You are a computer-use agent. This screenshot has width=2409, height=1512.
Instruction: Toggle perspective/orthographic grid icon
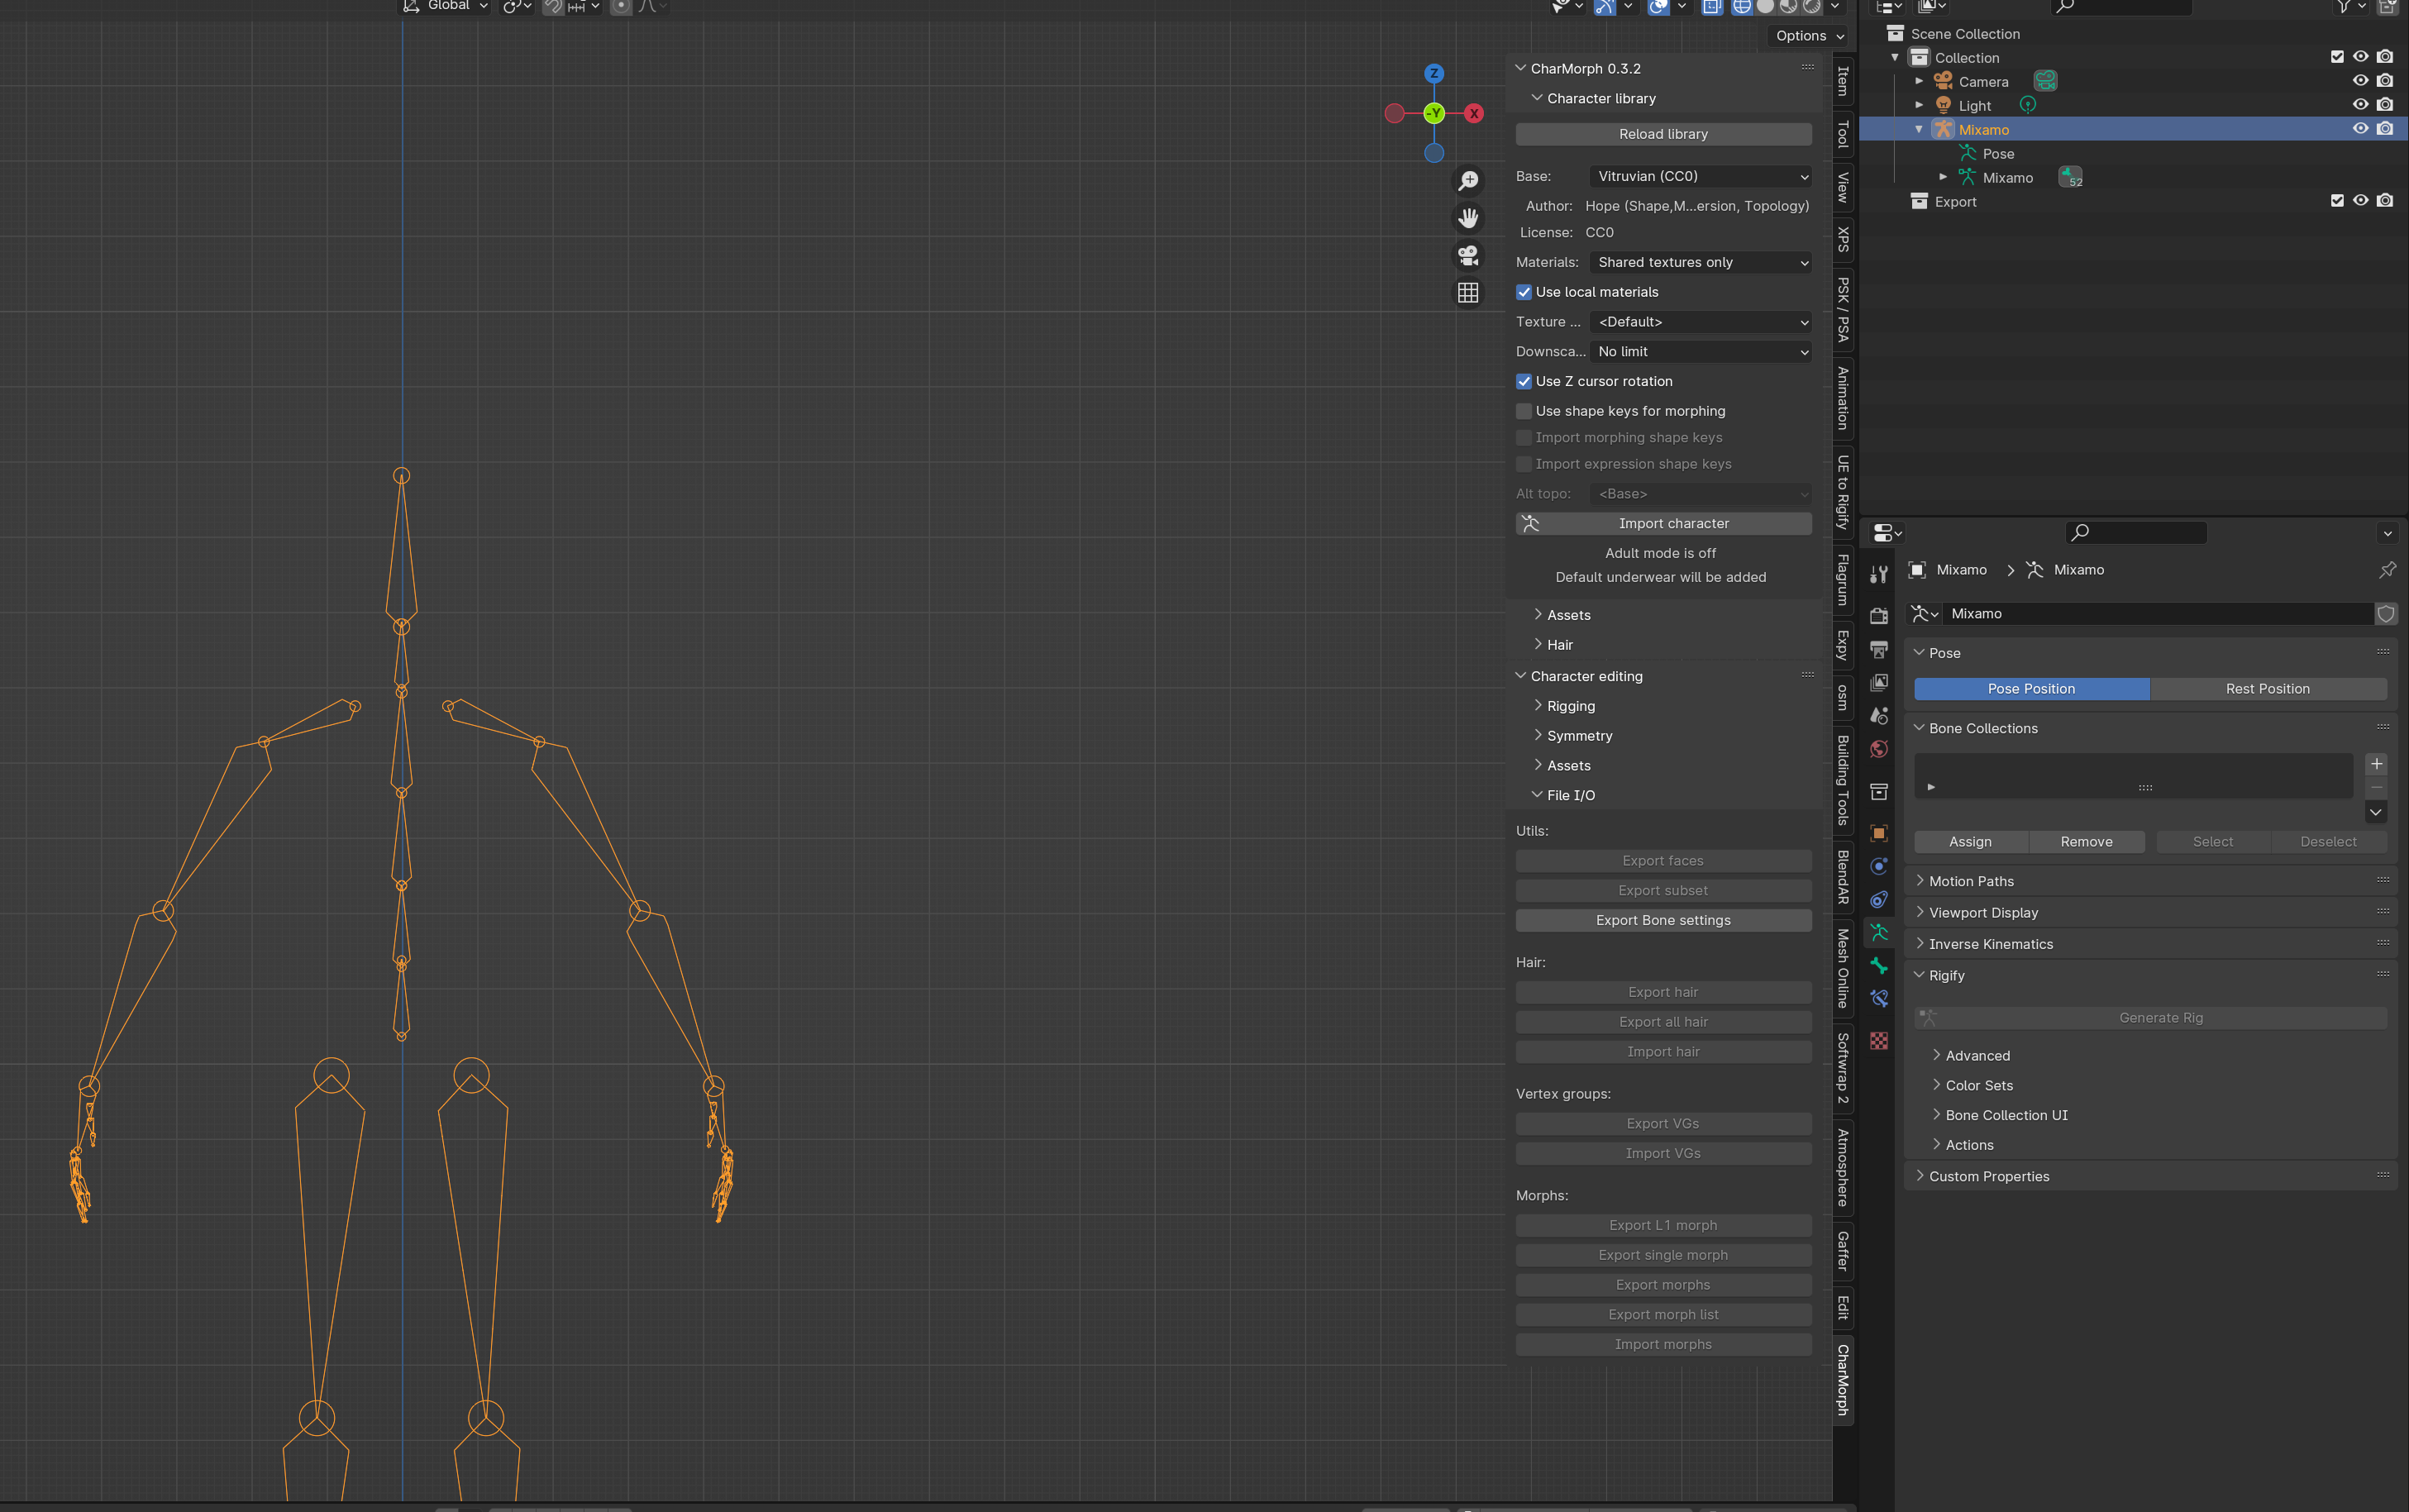(1468, 293)
